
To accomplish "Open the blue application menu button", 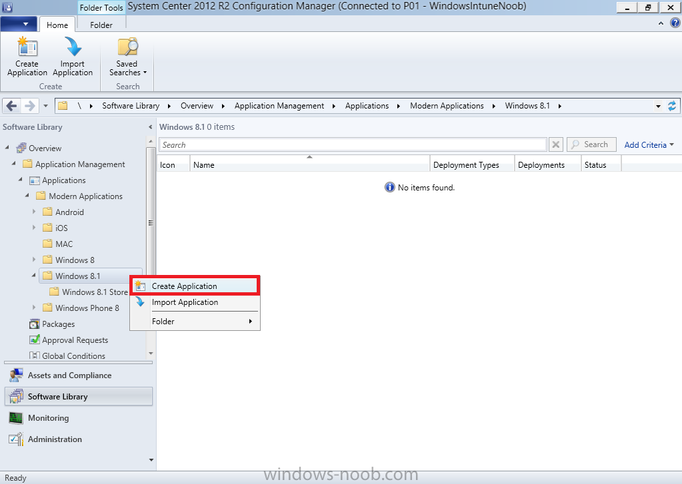I will coord(19,24).
